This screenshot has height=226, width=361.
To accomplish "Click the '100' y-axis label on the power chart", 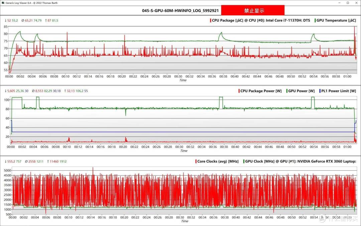I will click(7, 100).
